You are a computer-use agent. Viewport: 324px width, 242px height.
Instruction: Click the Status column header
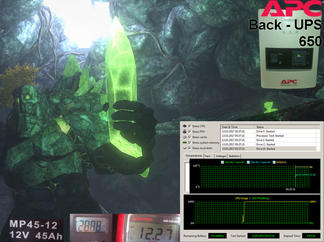point(285,127)
